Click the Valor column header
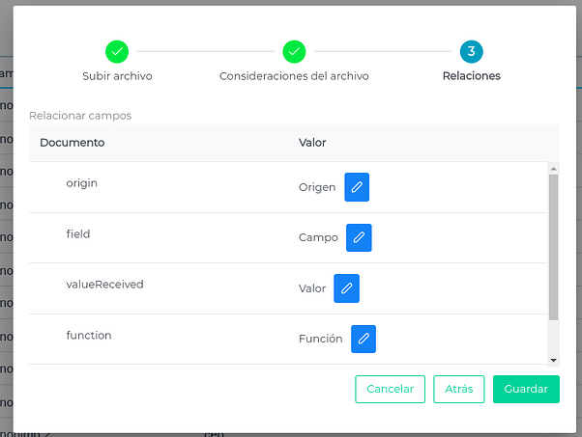582x437 pixels. [312, 143]
